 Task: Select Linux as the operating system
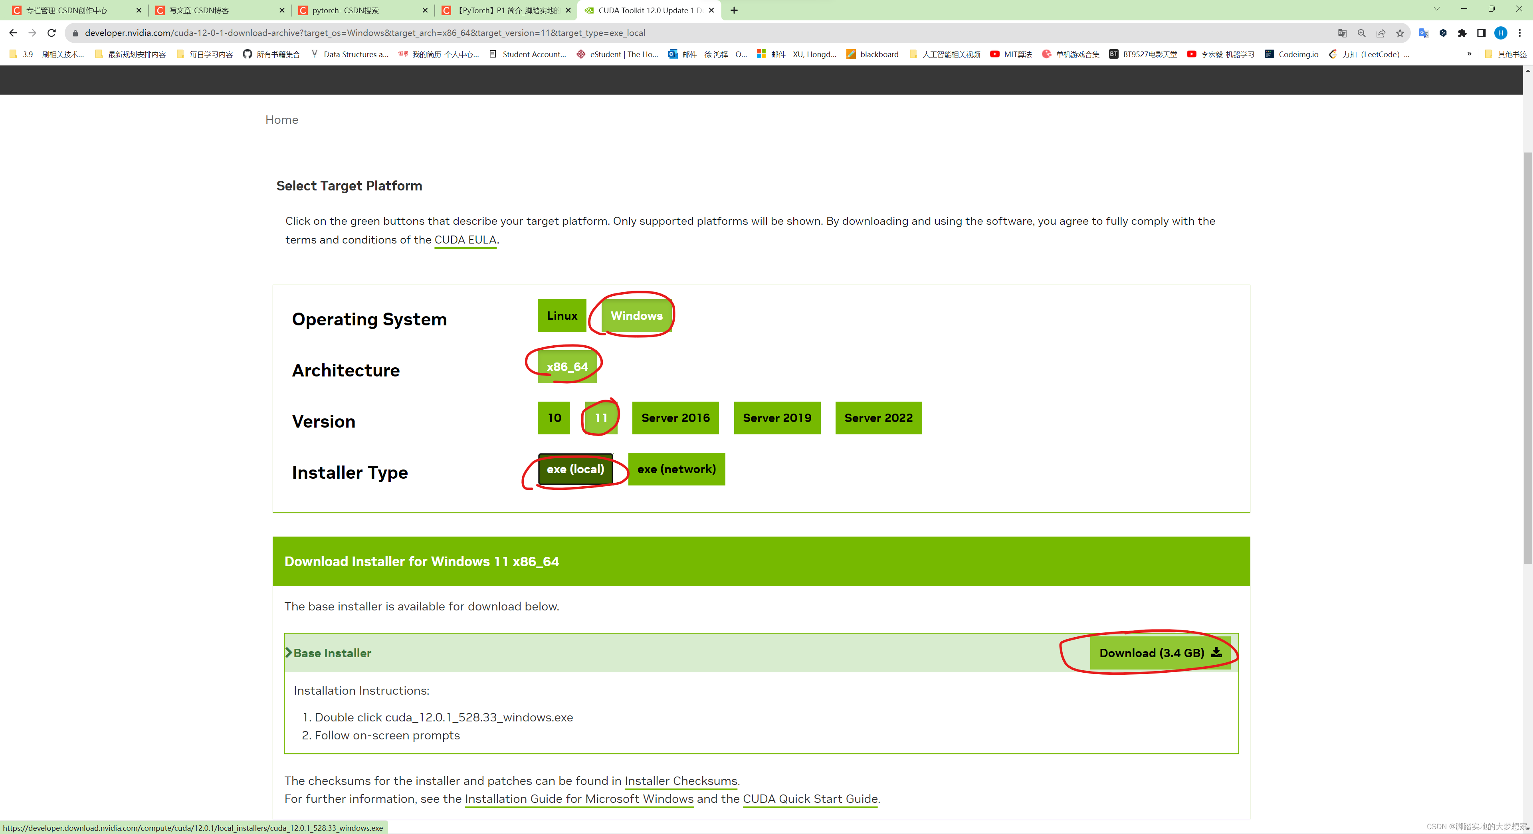coord(561,316)
